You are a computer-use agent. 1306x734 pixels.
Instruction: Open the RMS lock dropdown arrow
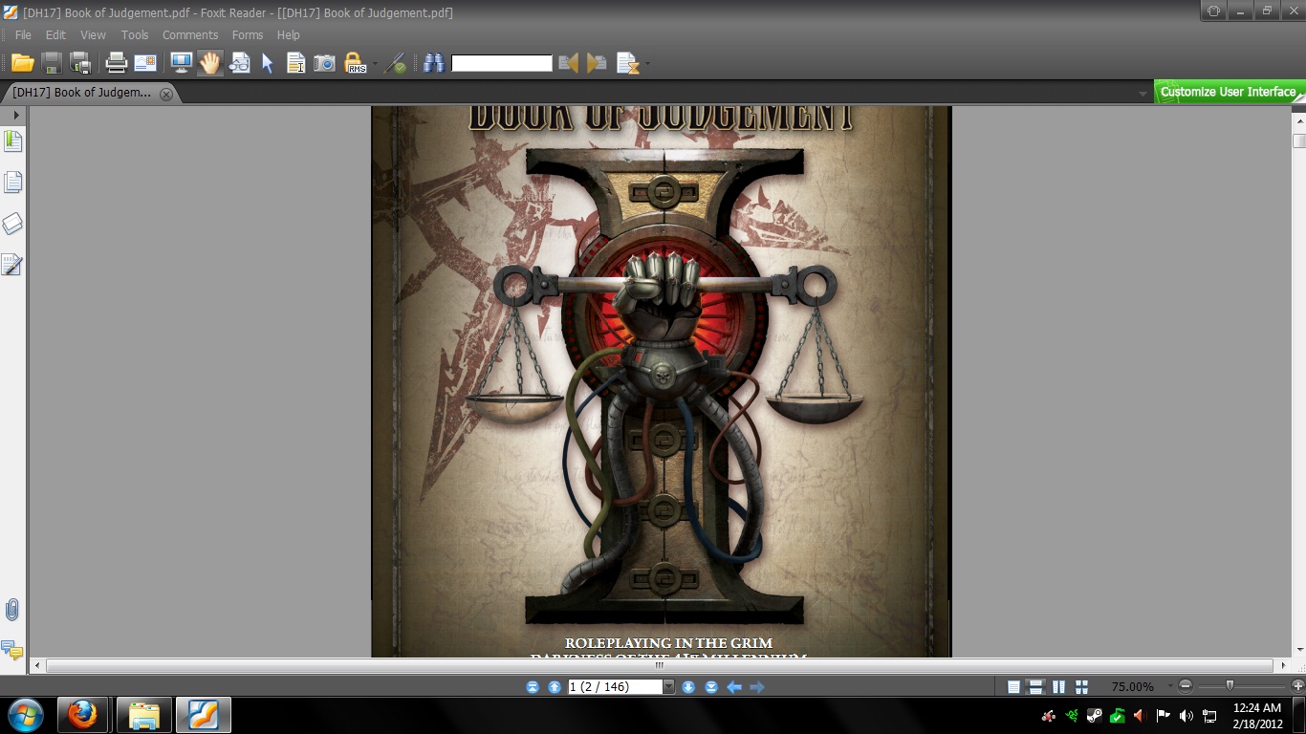point(375,64)
